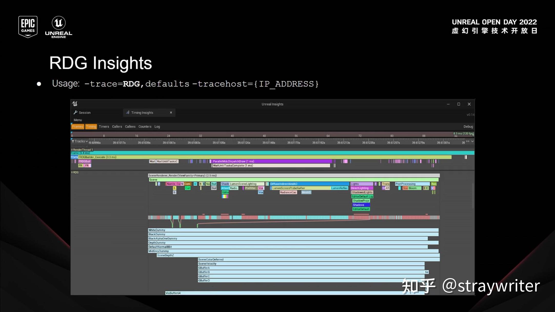Viewport: 555px width, 312px height.
Task: Open the Menu item
Action: pyautogui.click(x=78, y=120)
